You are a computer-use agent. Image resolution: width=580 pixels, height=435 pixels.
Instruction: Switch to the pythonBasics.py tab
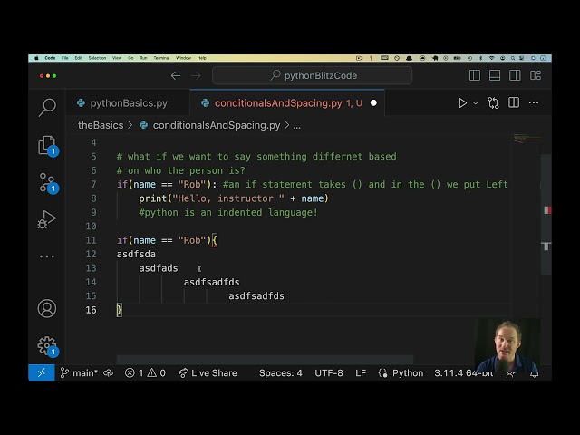pyautogui.click(x=128, y=103)
